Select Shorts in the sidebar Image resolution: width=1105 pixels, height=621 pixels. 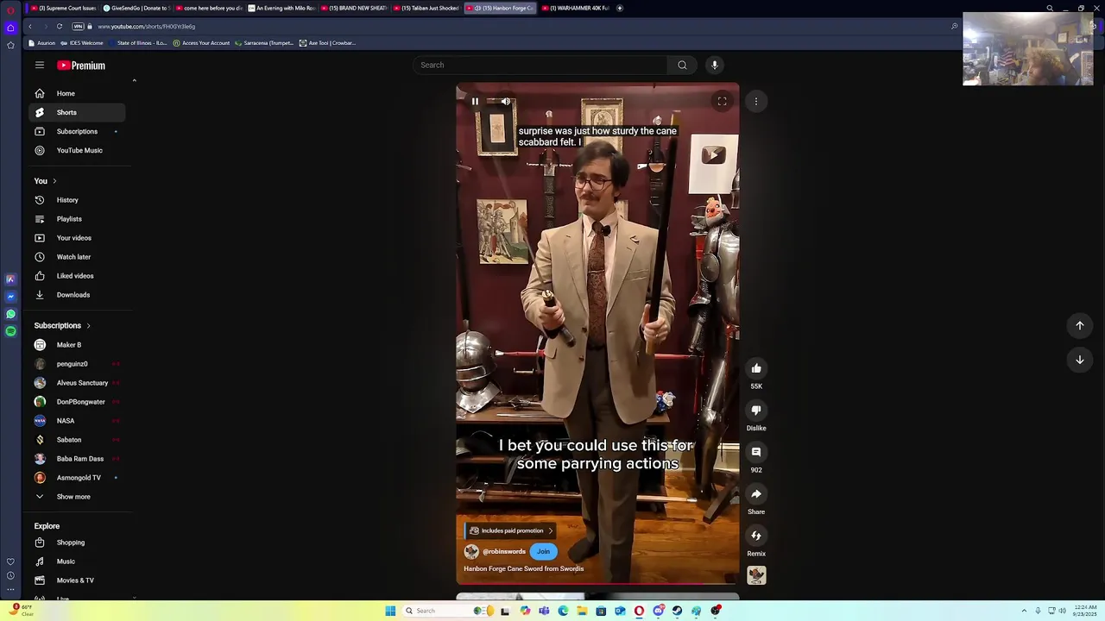click(76, 112)
